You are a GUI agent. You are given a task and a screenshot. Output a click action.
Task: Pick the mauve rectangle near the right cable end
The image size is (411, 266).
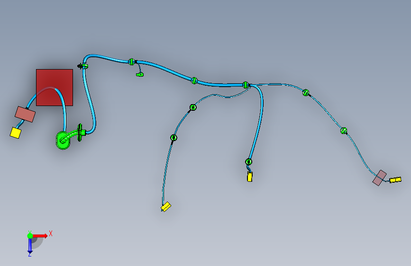coord(380,178)
